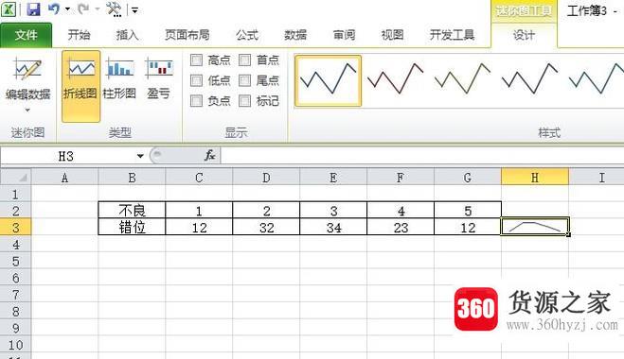This screenshot has width=624, height=359.
Task: Select the 设计 sparkline tools tab
Action: pos(524,35)
